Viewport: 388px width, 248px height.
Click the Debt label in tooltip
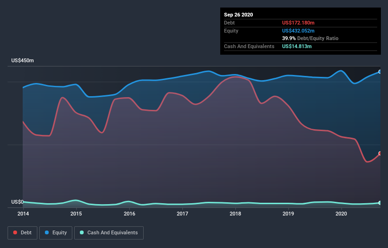(229, 23)
